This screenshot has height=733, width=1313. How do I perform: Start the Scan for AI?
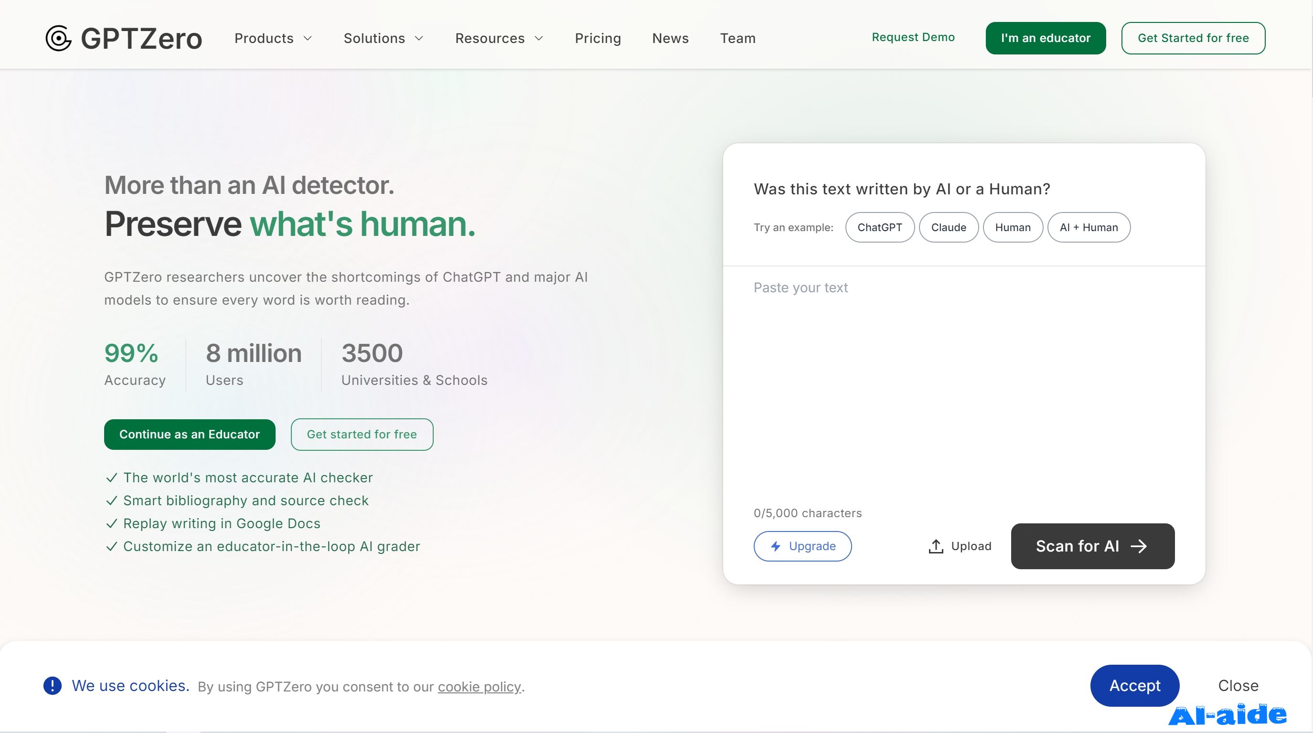1093,546
